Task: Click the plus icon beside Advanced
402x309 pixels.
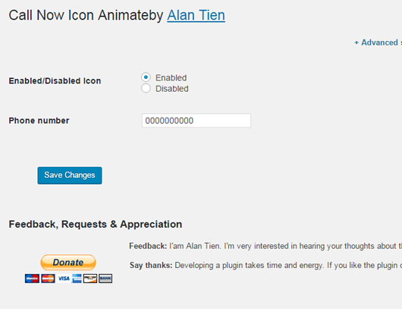Action: click(x=356, y=43)
